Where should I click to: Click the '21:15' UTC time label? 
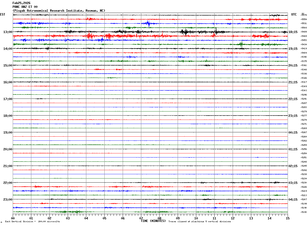293,82
